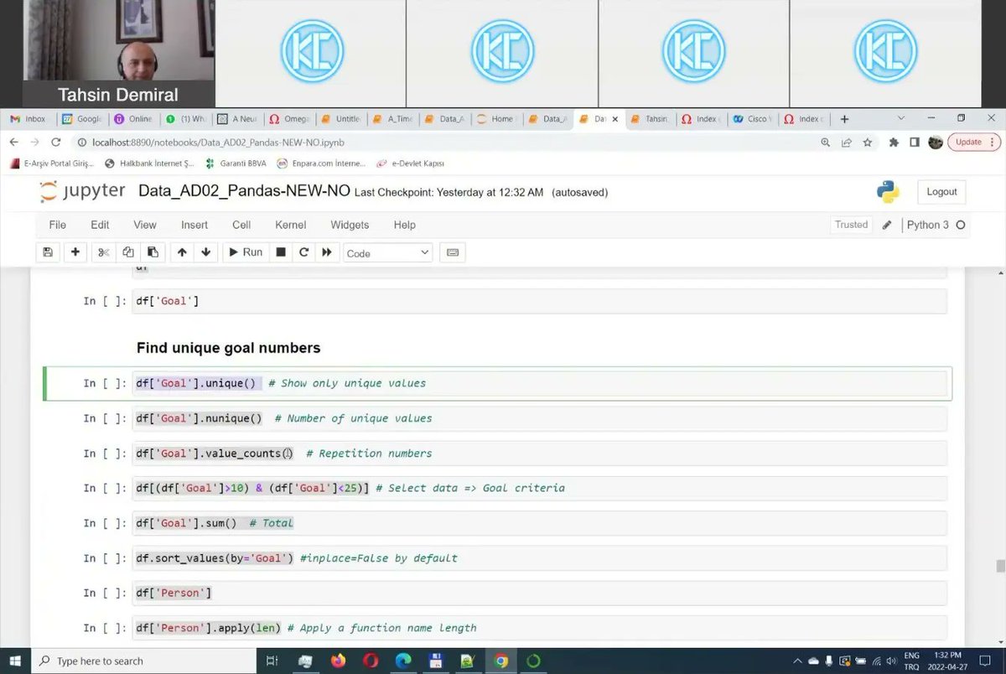Screen dimensions: 1006x674
Task: Open the Cell menu in Jupyter
Action: coord(241,225)
